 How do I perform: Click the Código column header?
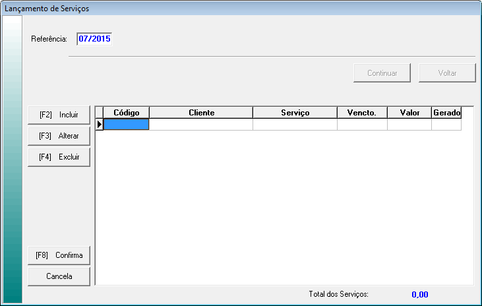[127, 113]
